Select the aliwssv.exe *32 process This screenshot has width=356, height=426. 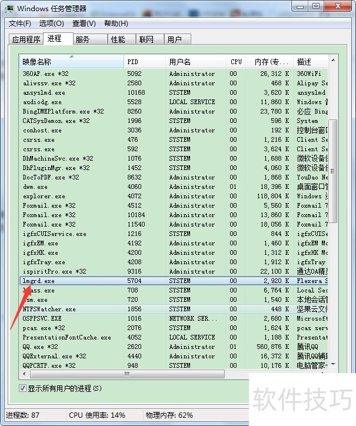[174, 83]
